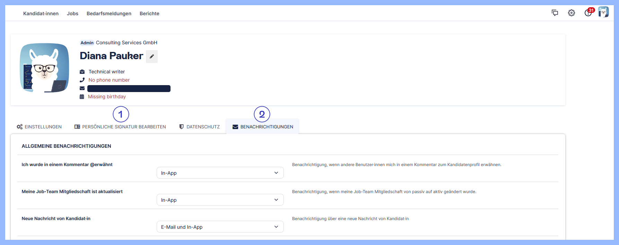Click the red No phone number link
Screen dimensions: 619x245
point(109,80)
